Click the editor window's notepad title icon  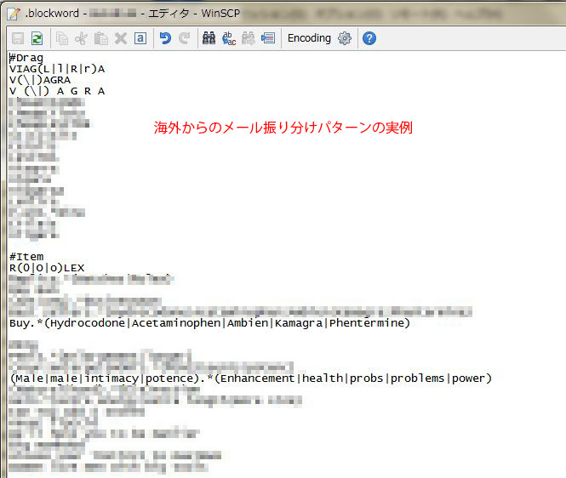[14, 14]
